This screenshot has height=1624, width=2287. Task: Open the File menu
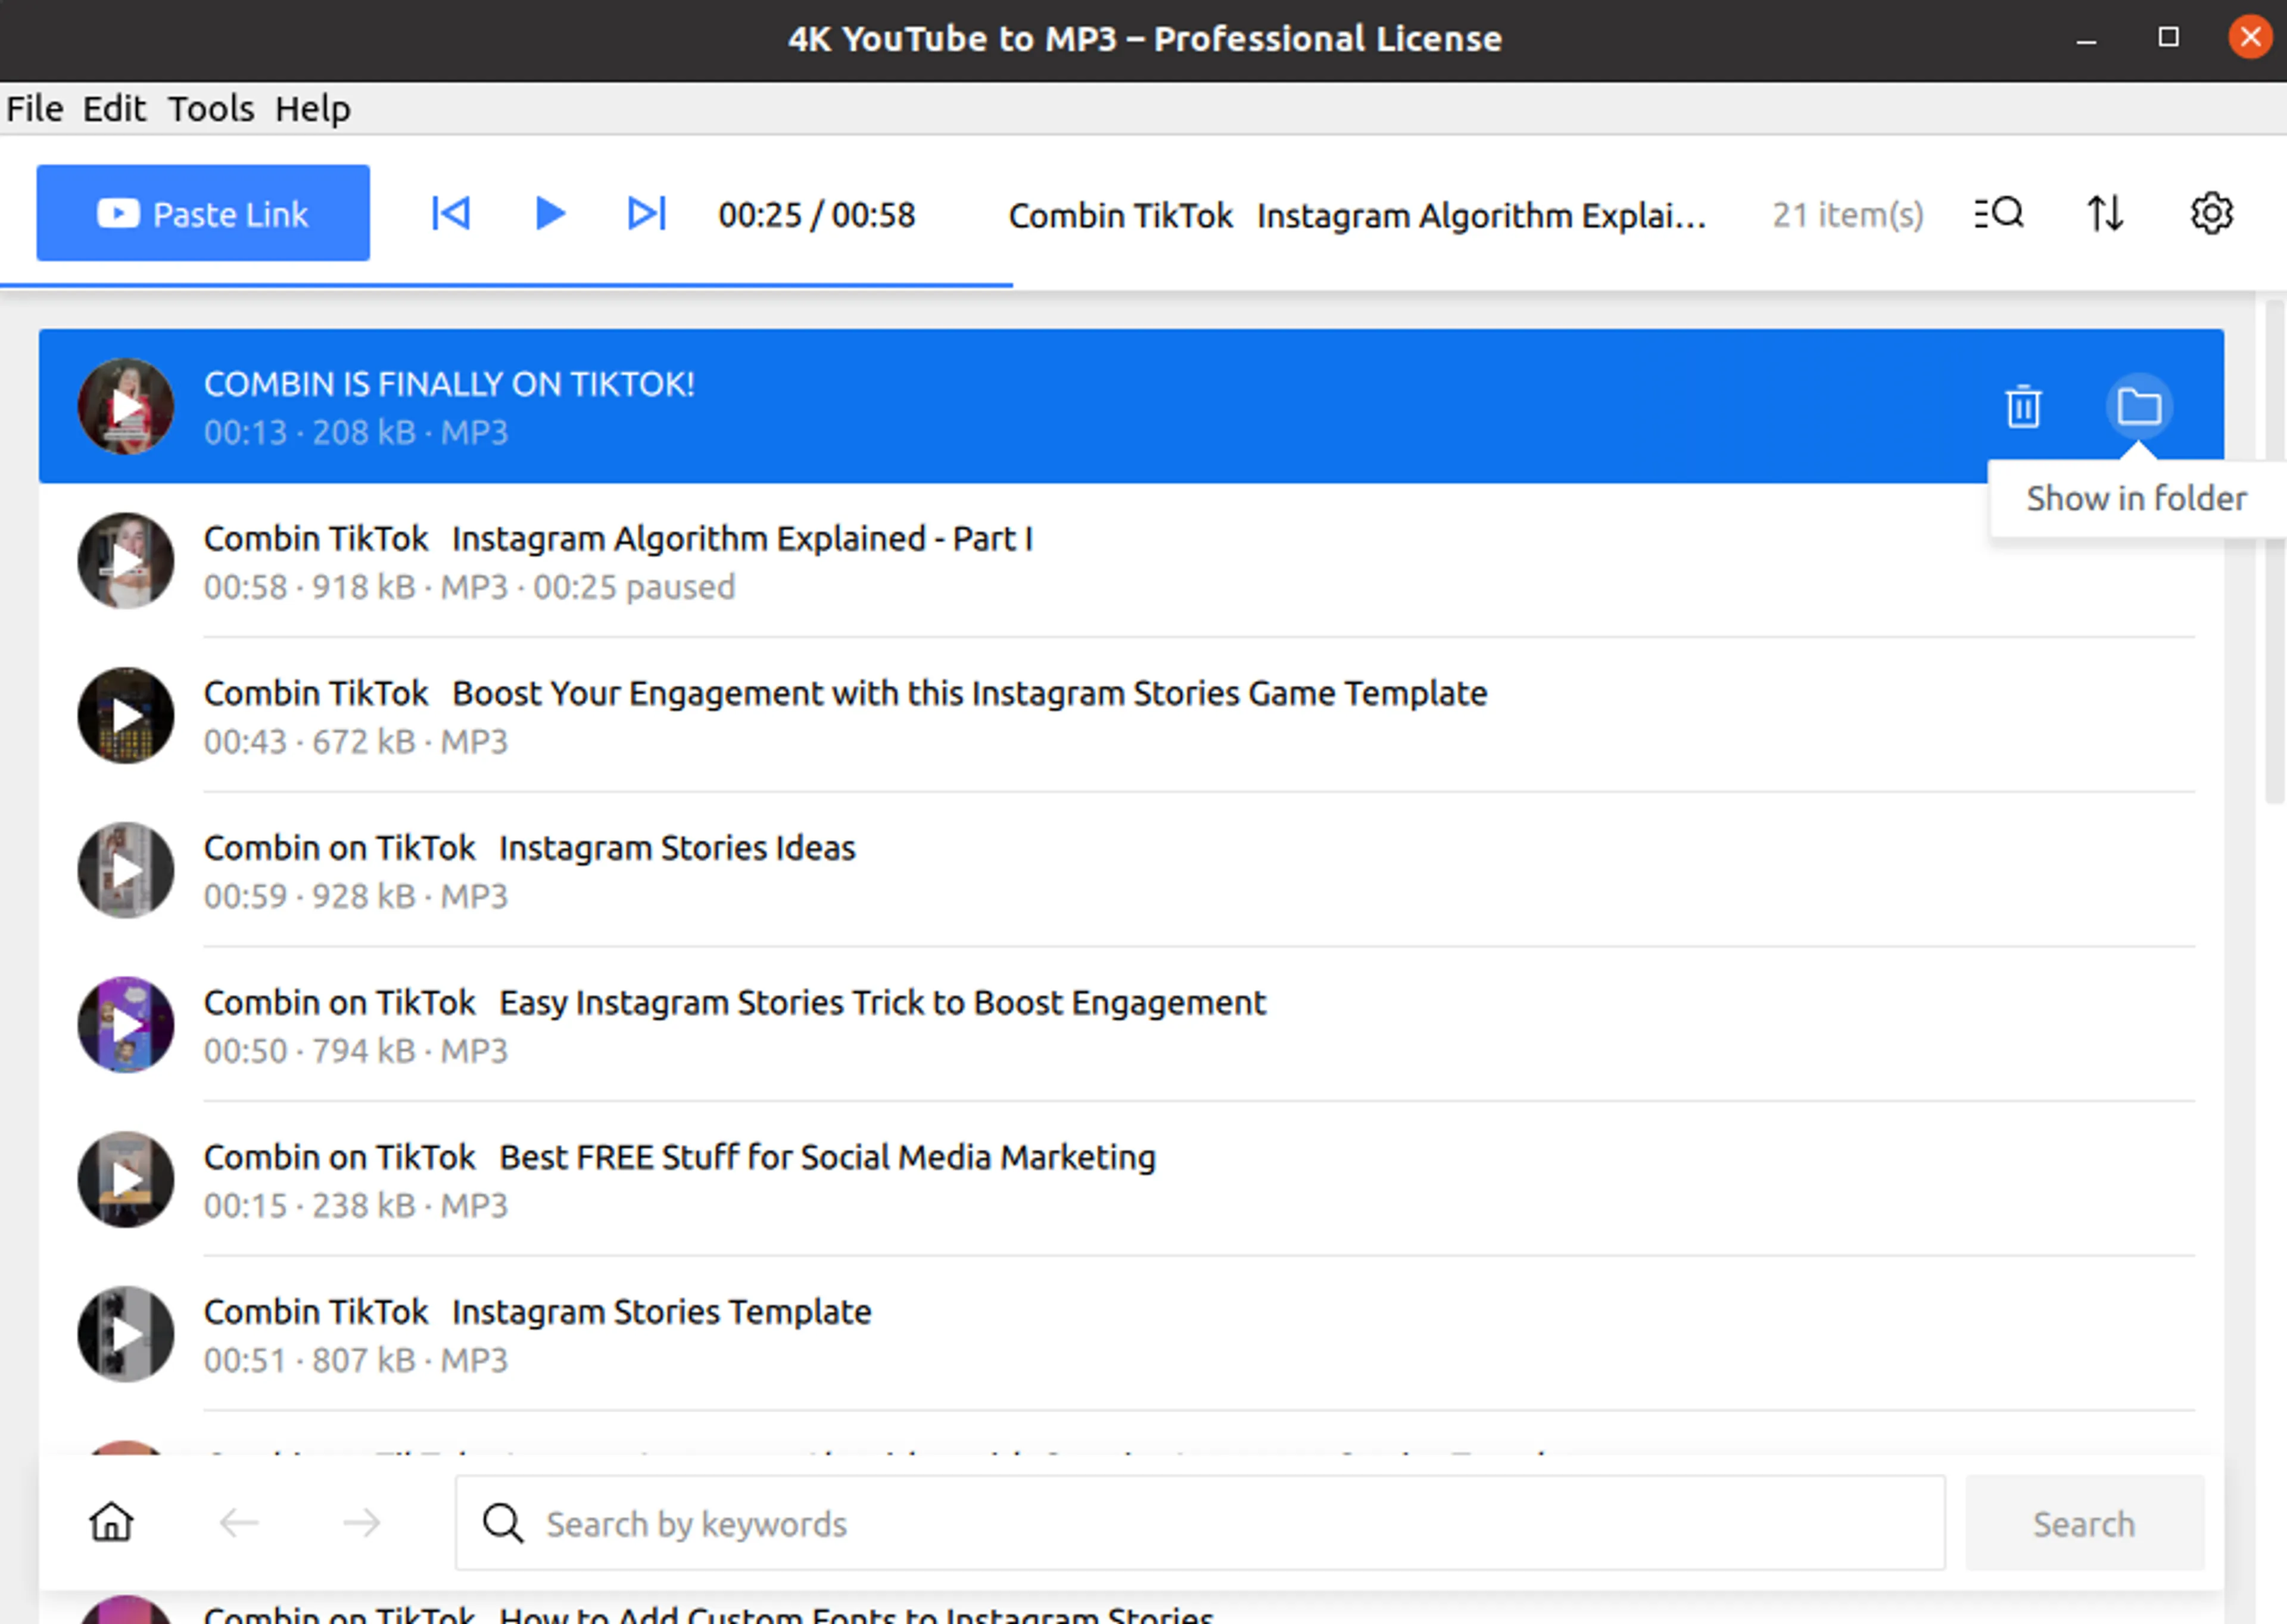34,108
